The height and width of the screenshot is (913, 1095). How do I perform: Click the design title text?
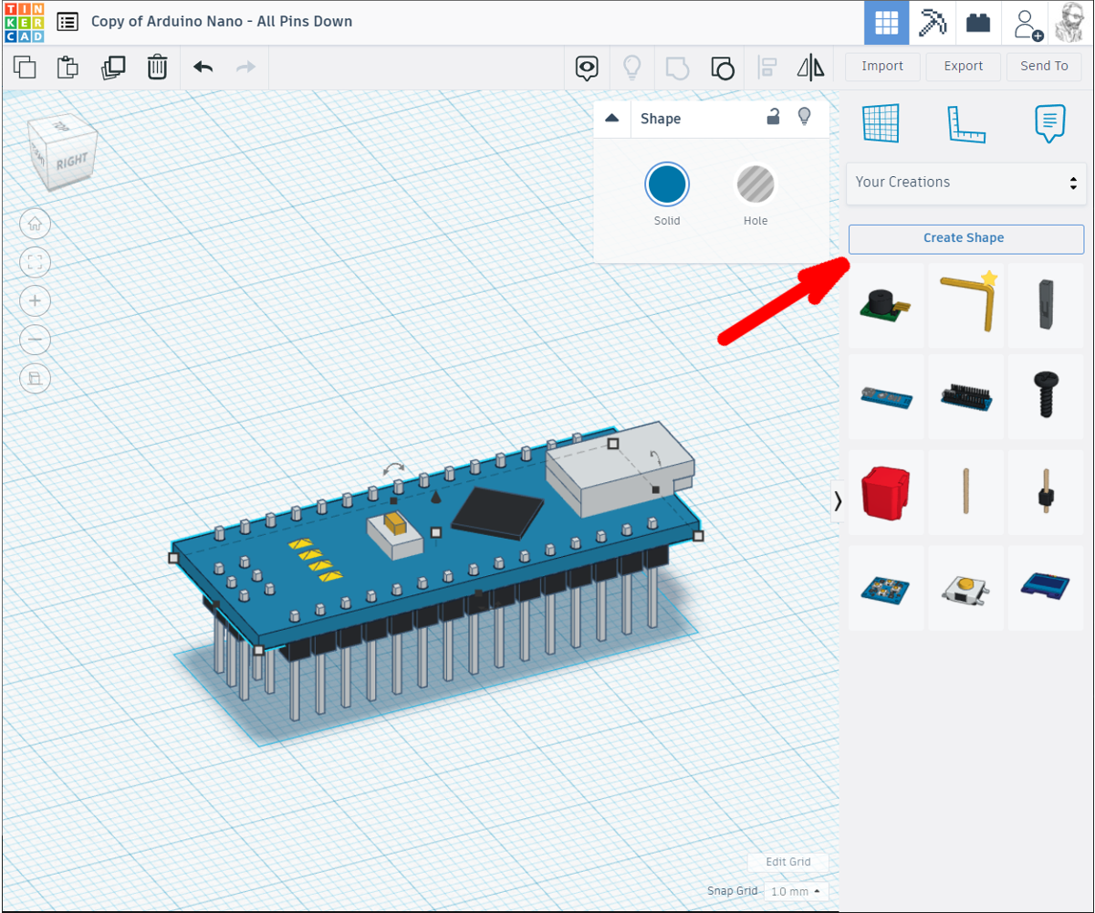pos(222,22)
